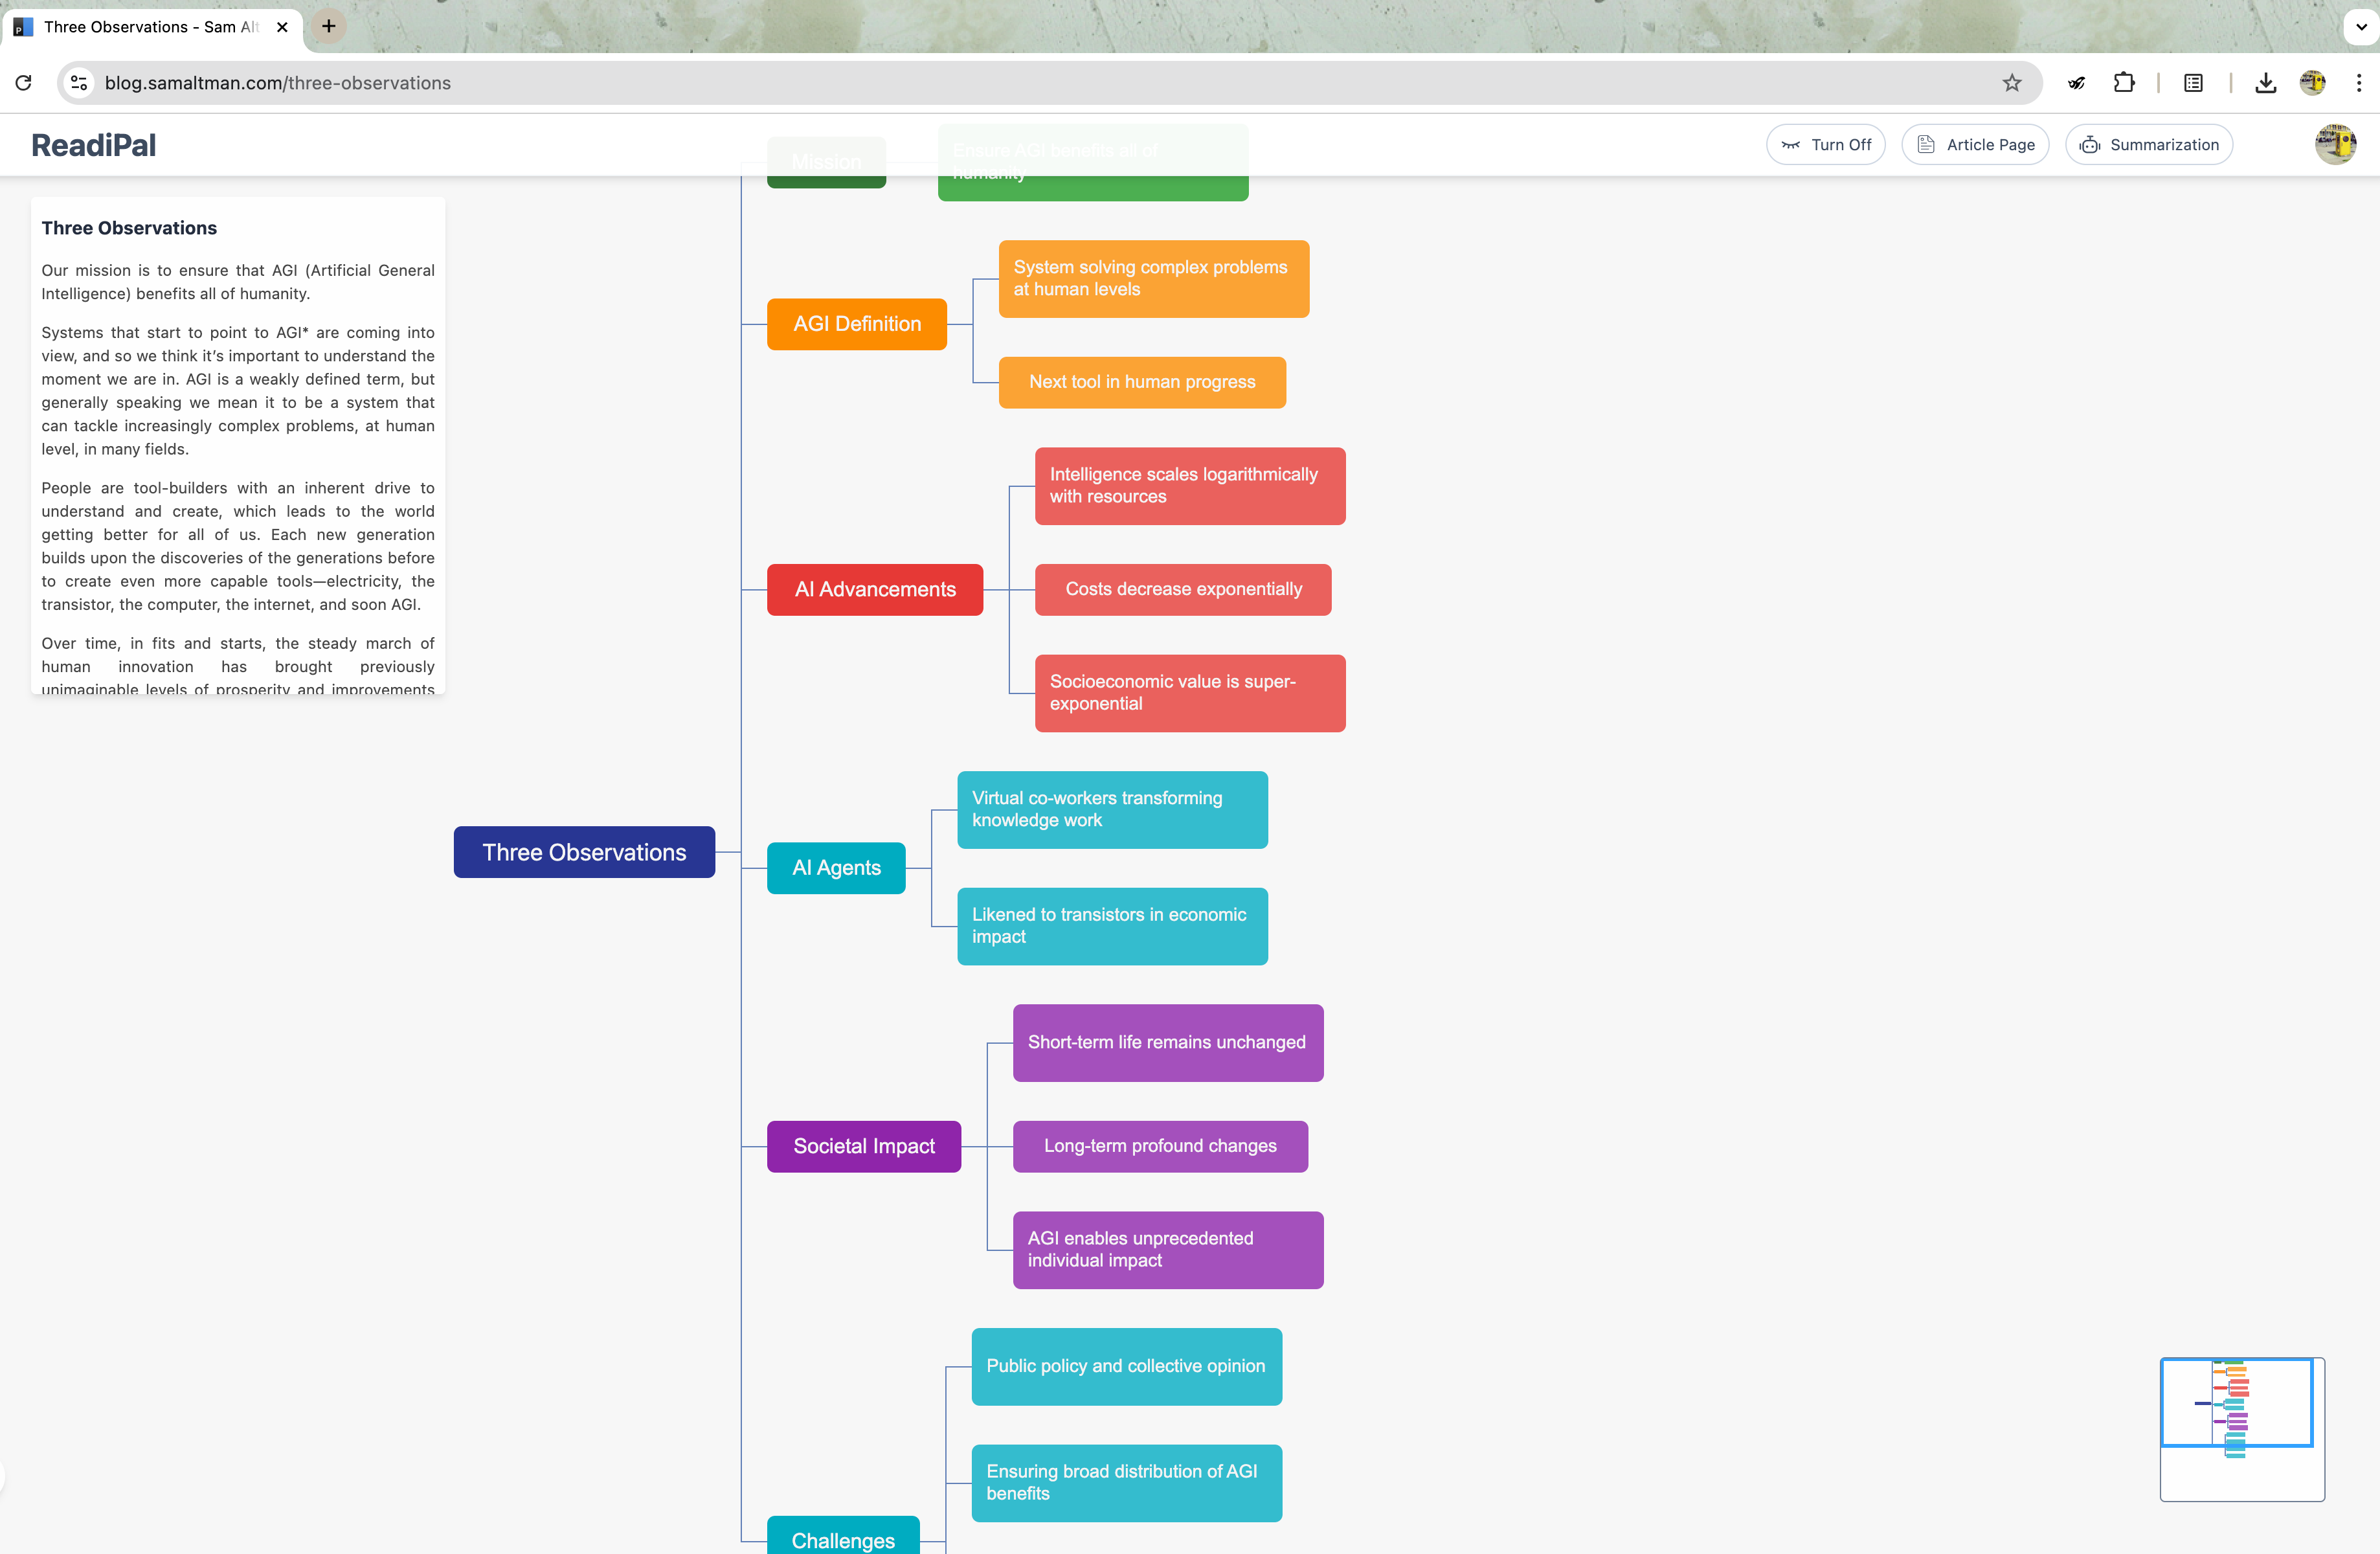Bookmark page with star icon

coord(2012,83)
